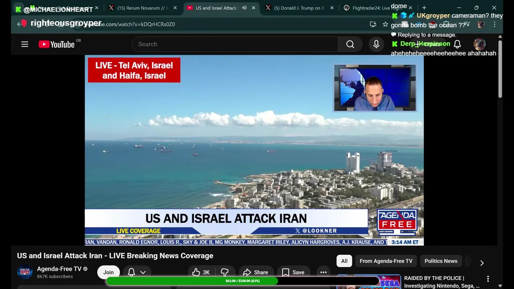
Task: Bookmark this page with the star icon
Action: point(385,24)
